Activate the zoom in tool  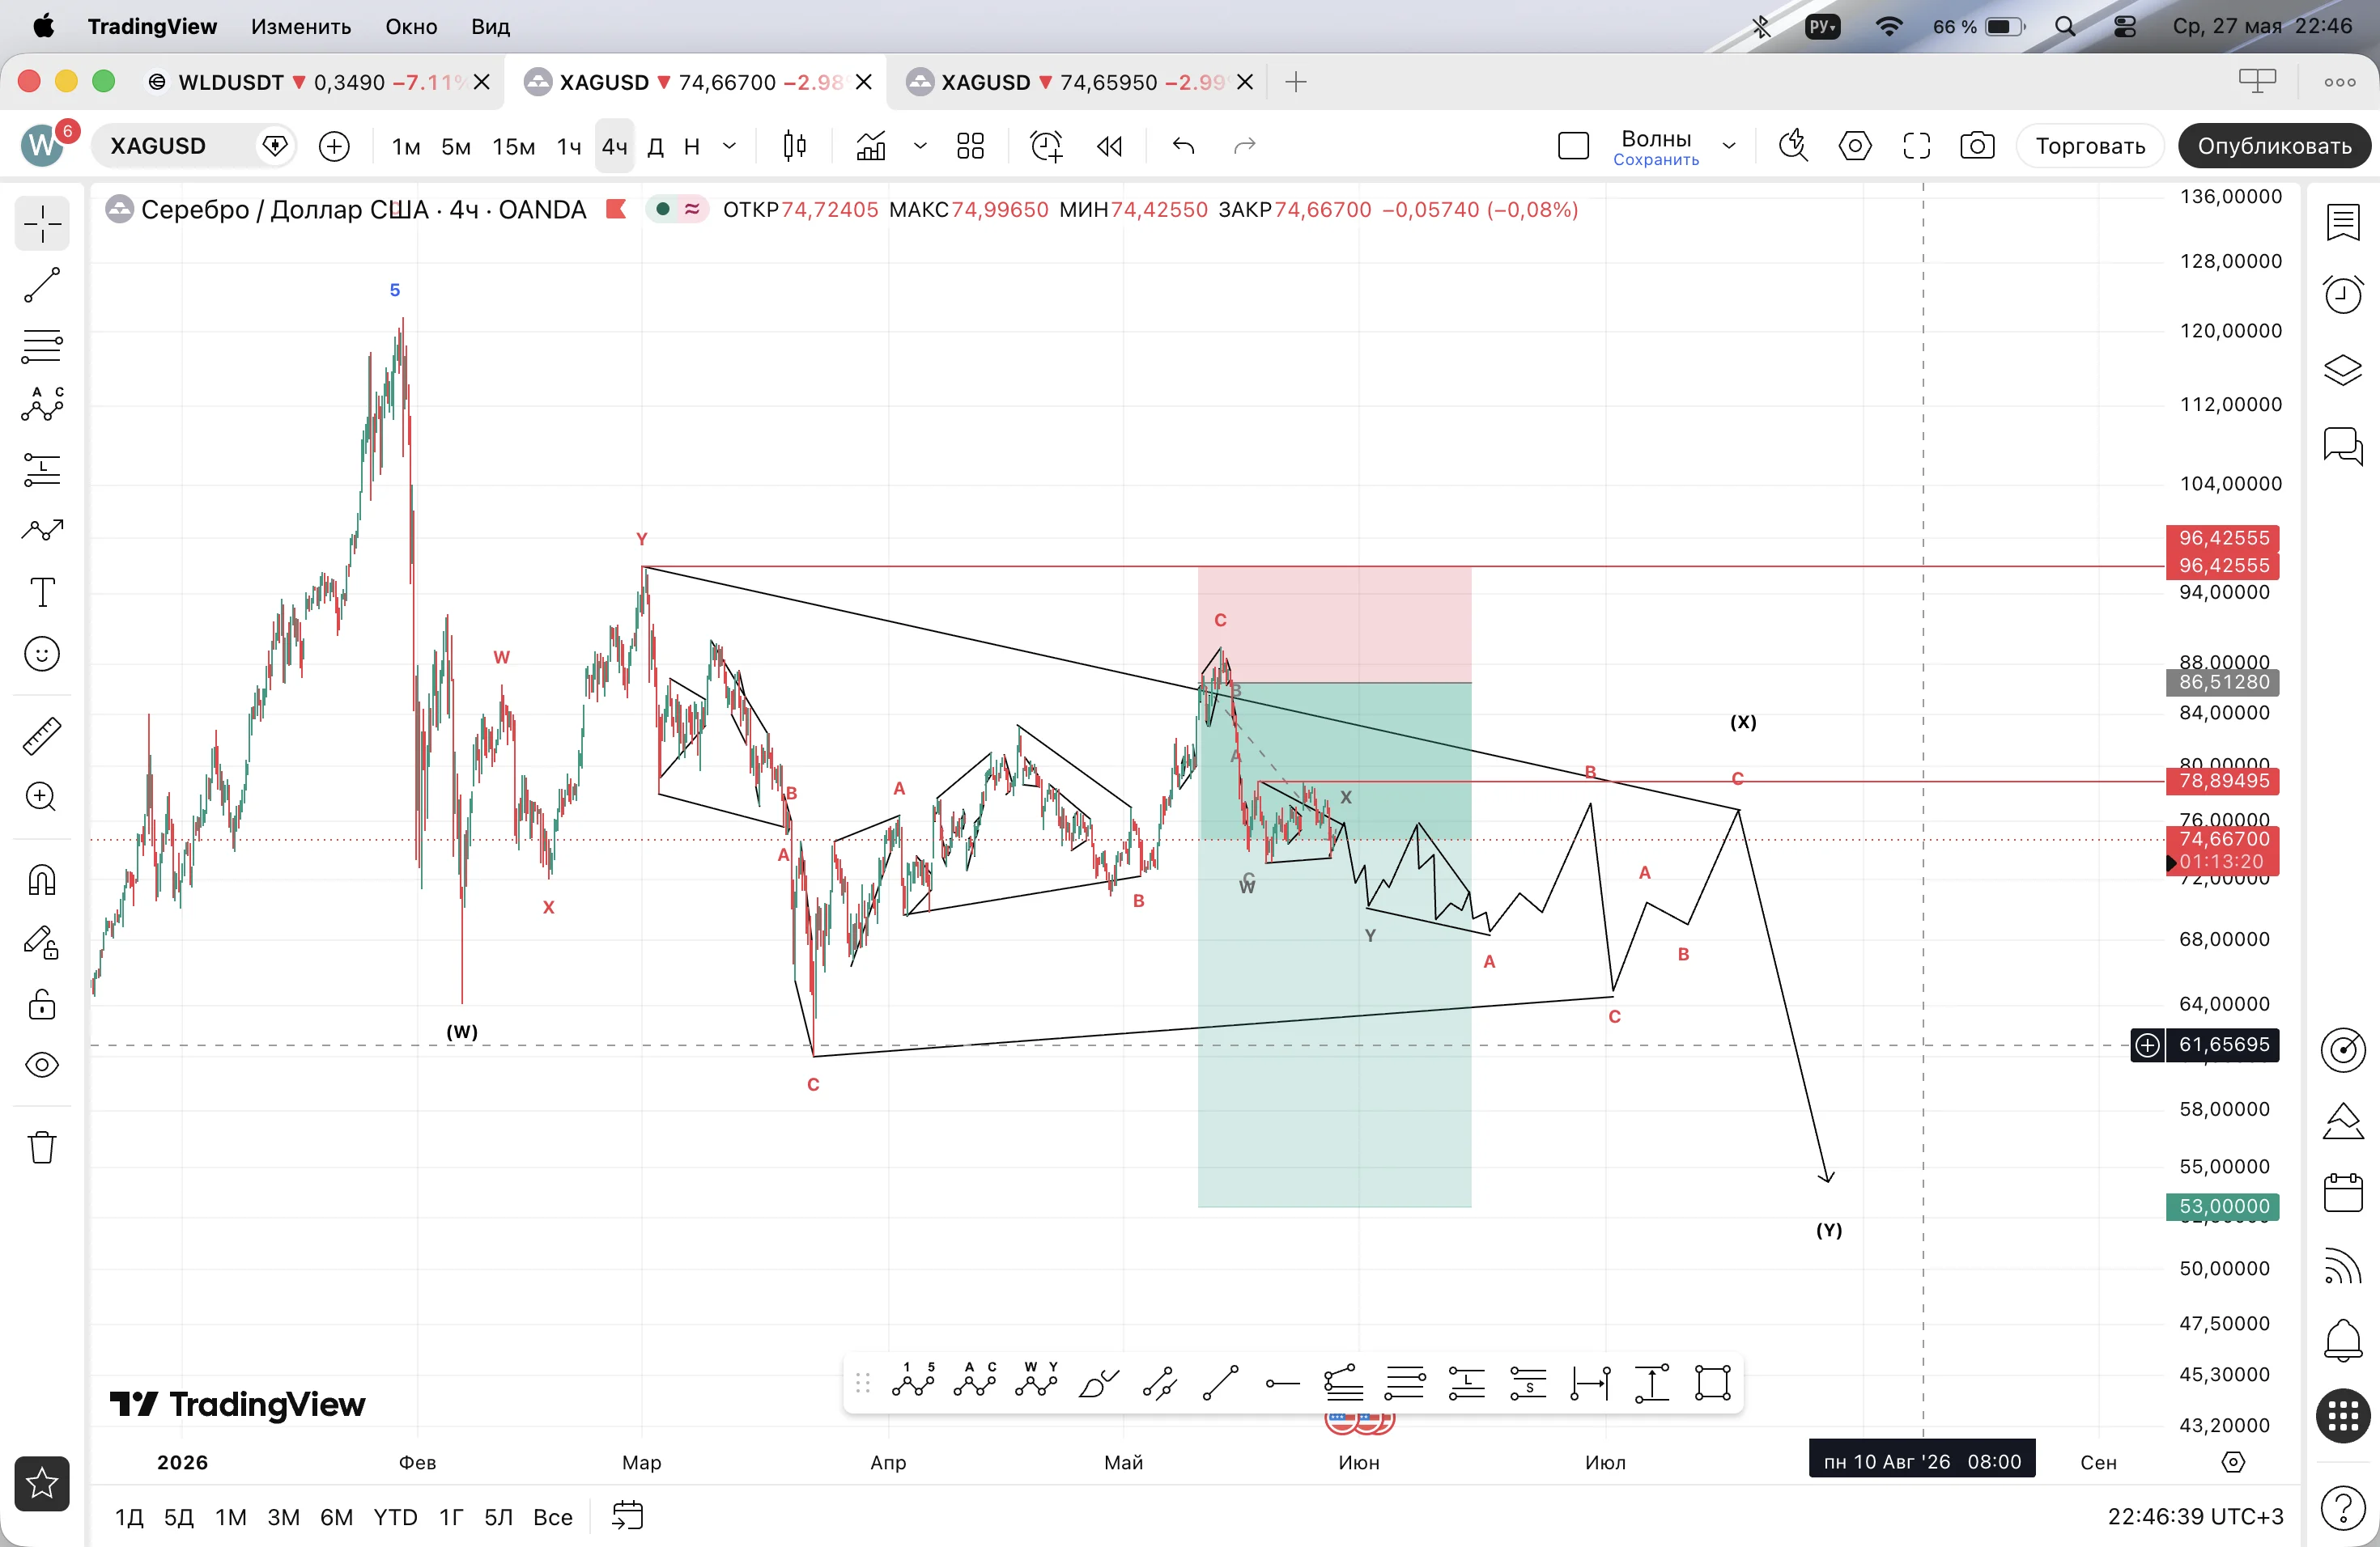42,796
